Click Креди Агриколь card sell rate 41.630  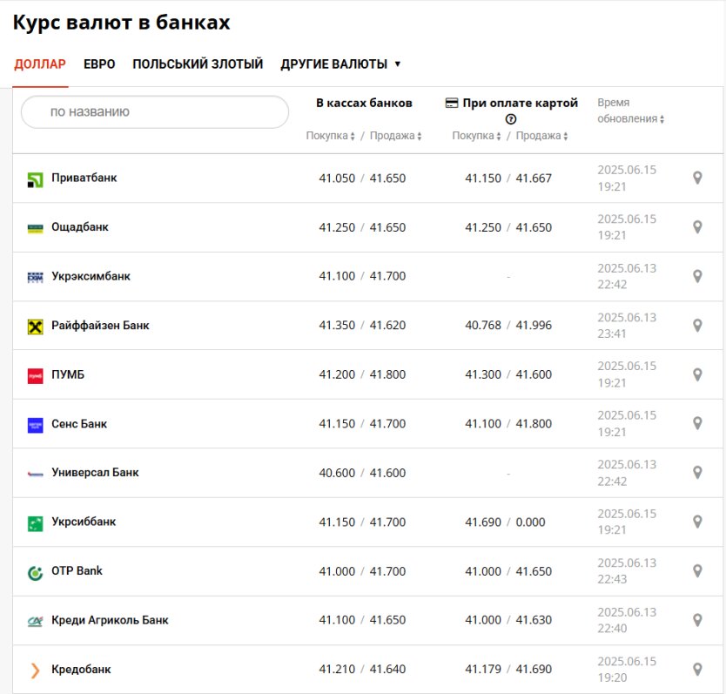click(x=534, y=620)
